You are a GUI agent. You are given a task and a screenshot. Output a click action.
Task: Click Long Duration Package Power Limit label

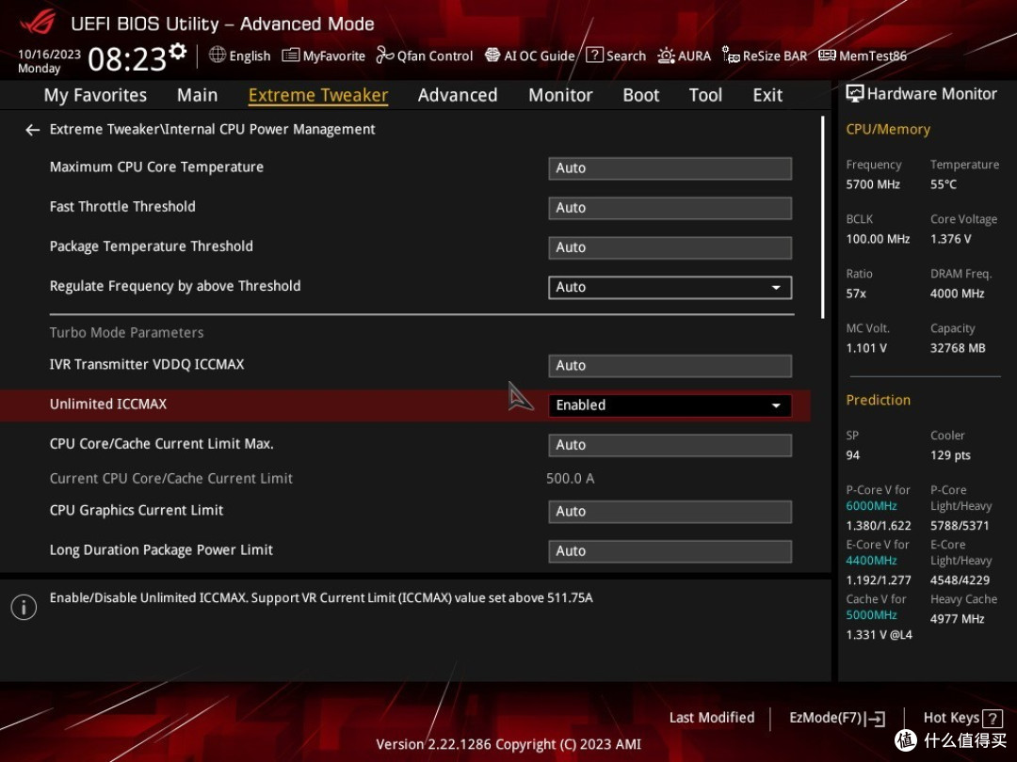[x=161, y=550]
